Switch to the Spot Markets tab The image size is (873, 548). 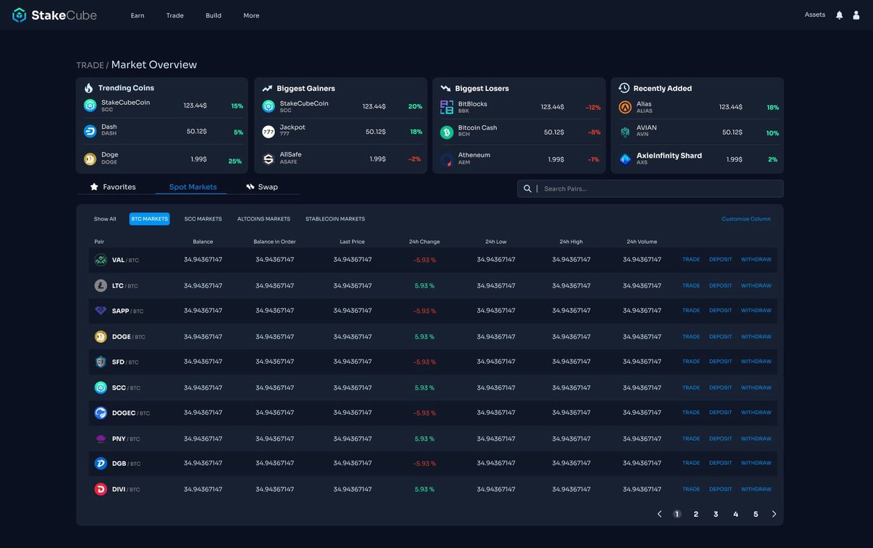click(193, 187)
